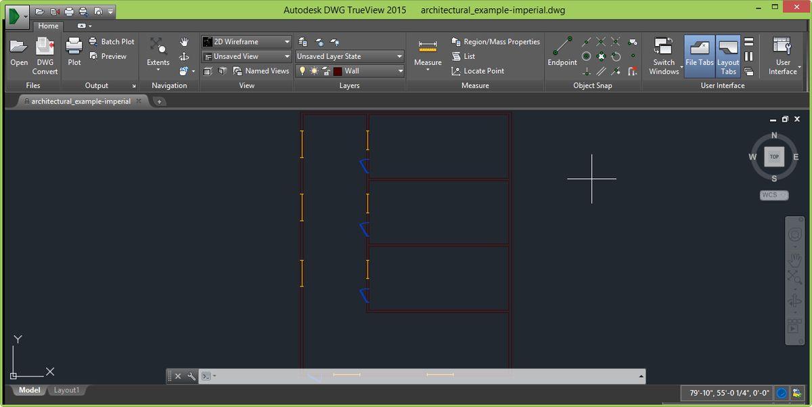This screenshot has height=407, width=812.
Task: Click the Open icon in quick access toolbar
Action: click(40, 12)
